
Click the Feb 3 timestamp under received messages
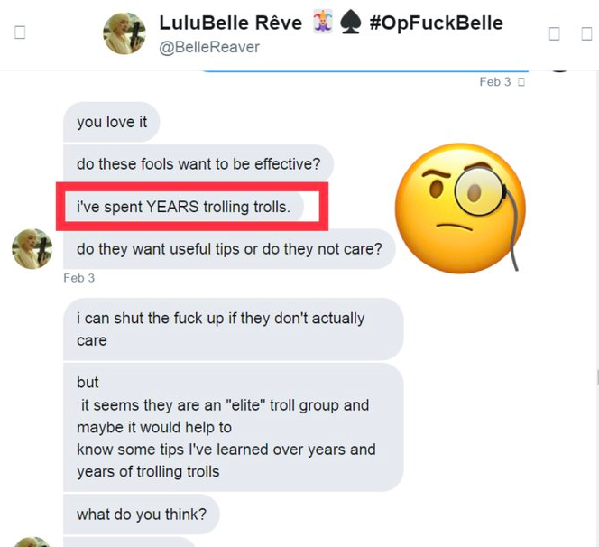pyautogui.click(x=79, y=278)
